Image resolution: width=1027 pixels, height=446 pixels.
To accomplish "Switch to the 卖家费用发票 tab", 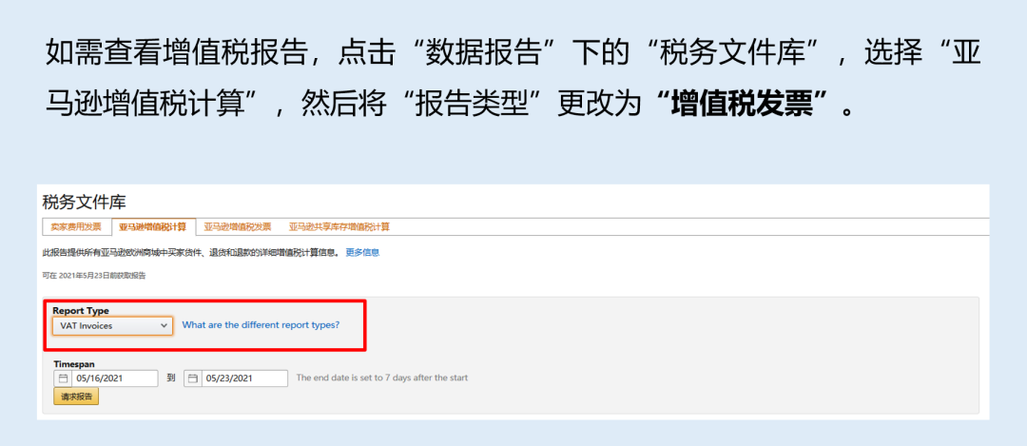I will coord(76,226).
